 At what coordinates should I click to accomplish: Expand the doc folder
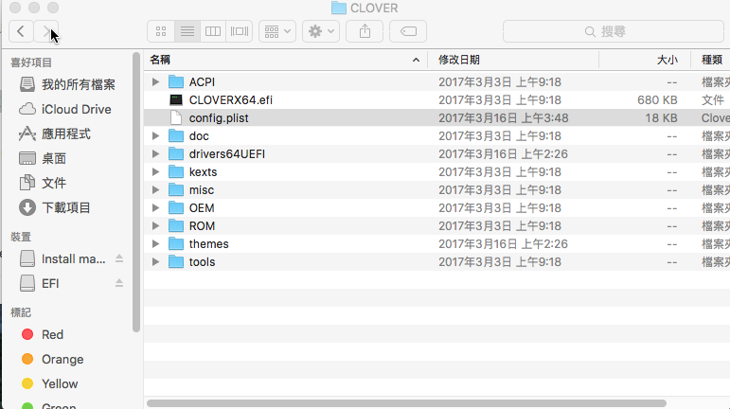[155, 136]
